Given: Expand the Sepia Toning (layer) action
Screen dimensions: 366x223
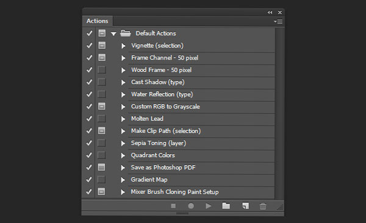Looking at the screenshot, I should (123, 143).
